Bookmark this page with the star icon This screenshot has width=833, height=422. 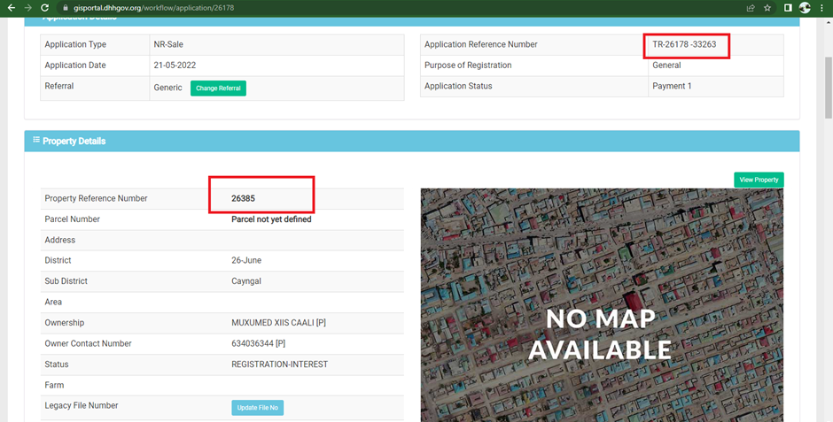pyautogui.click(x=767, y=8)
